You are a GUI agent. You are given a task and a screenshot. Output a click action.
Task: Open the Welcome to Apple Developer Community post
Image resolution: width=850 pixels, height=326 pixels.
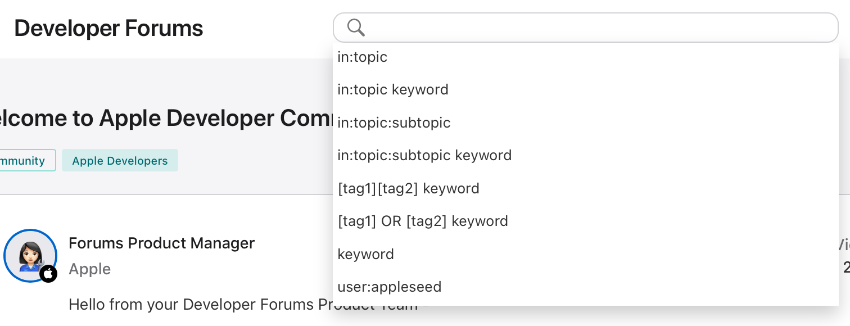click(x=166, y=118)
